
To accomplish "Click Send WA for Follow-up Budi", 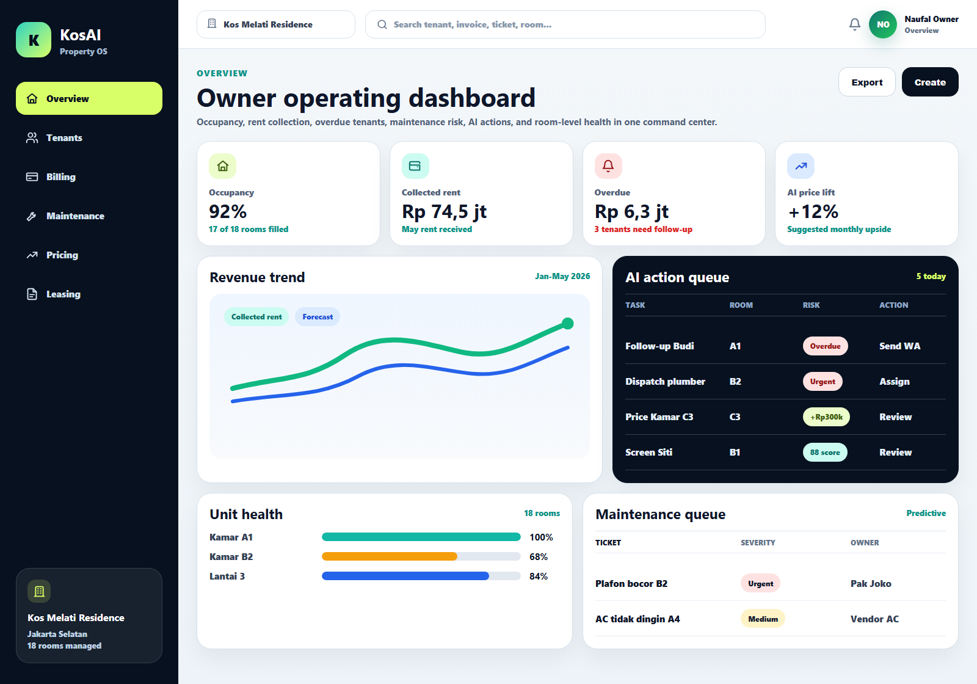I will pyautogui.click(x=899, y=346).
